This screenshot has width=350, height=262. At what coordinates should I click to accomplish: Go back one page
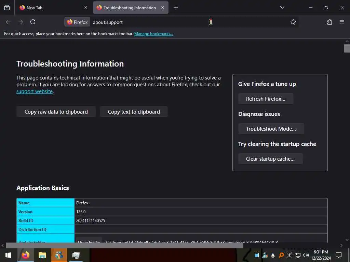8,22
